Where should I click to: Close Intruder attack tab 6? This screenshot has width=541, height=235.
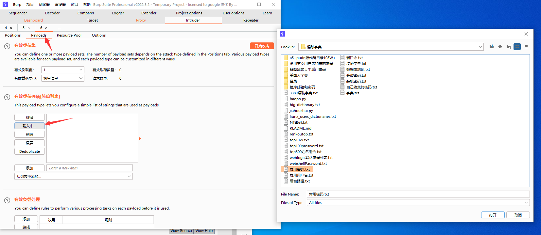pyautogui.click(x=46, y=28)
